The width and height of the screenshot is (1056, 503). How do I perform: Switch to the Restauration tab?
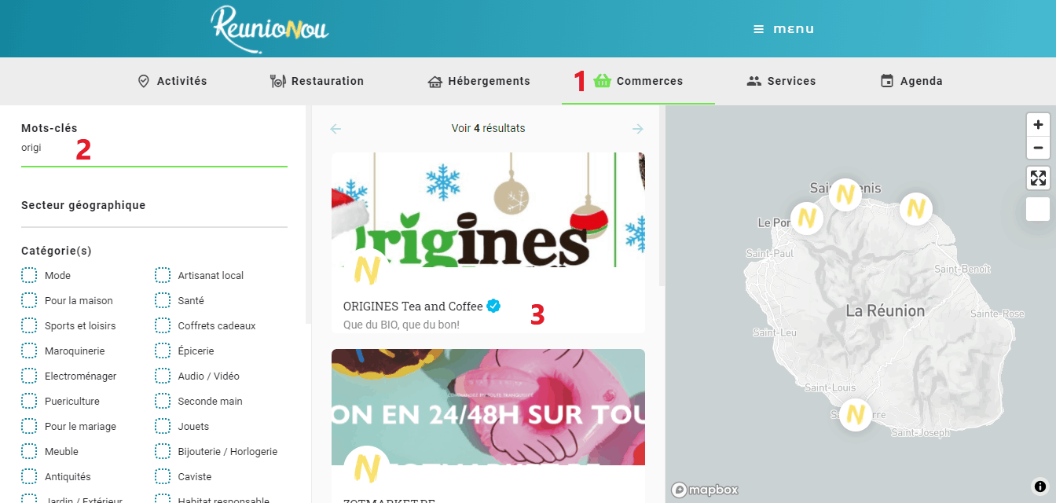click(317, 81)
